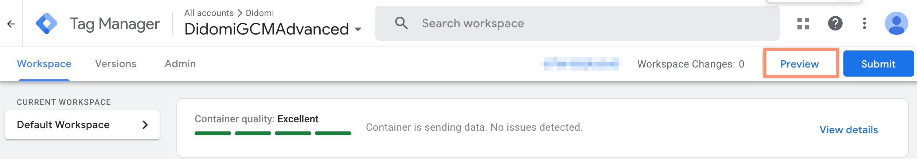
Task: Click the Workspace Changes: 0 label
Action: click(691, 64)
